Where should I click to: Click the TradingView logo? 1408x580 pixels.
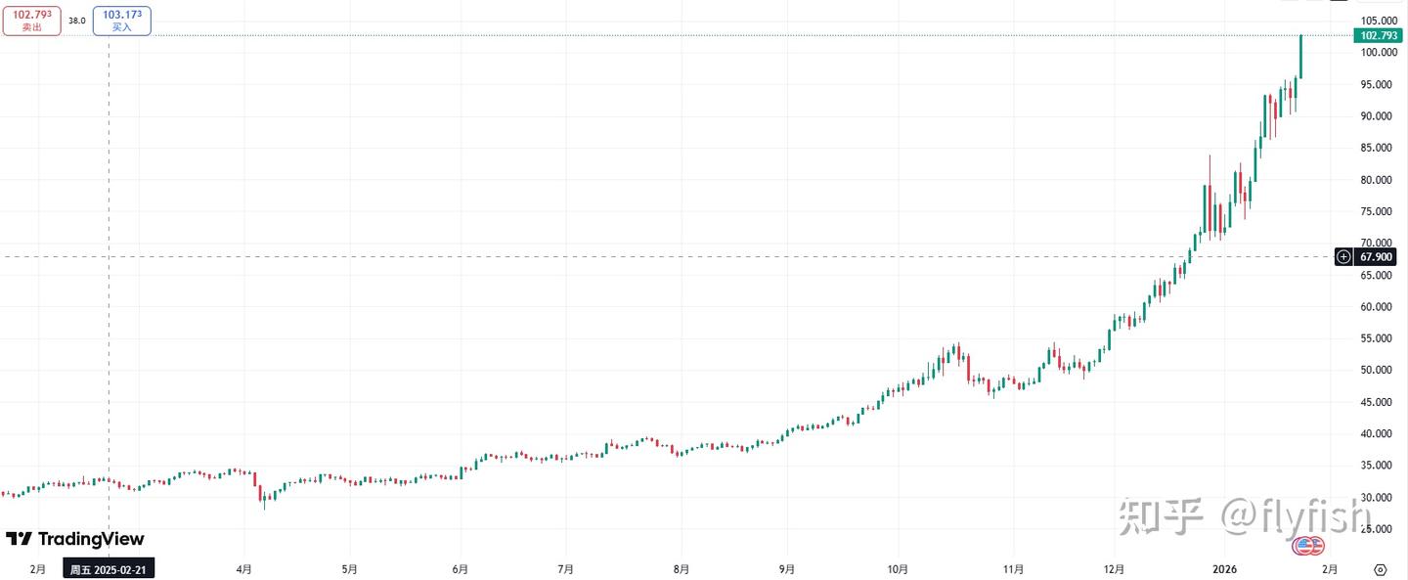[75, 539]
